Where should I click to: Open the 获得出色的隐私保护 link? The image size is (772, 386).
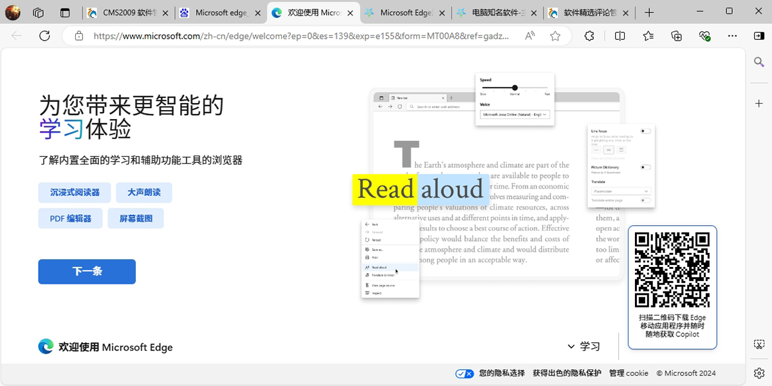567,373
